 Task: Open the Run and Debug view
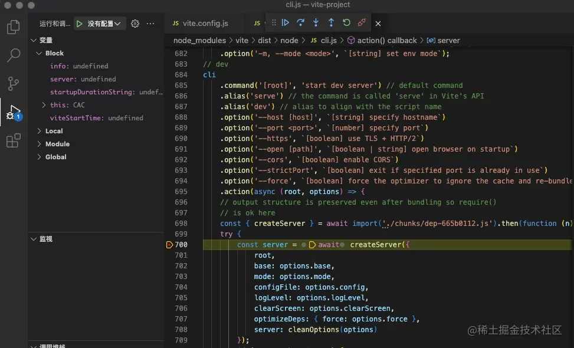(x=14, y=112)
